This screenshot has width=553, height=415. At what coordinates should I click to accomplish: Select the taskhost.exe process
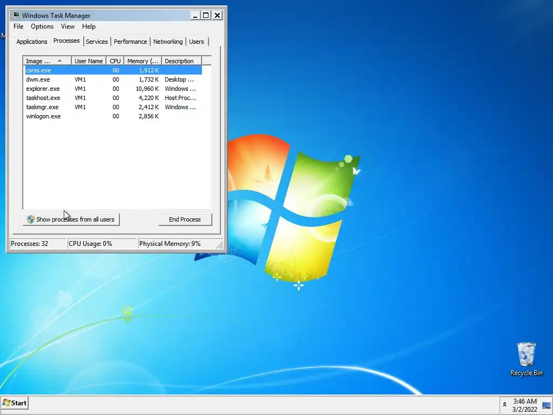pos(113,98)
